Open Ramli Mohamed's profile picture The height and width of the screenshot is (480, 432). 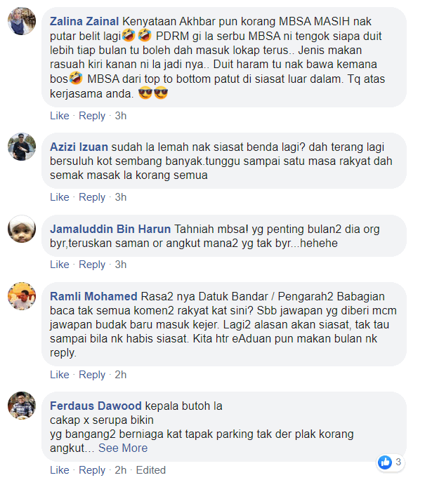click(22, 296)
